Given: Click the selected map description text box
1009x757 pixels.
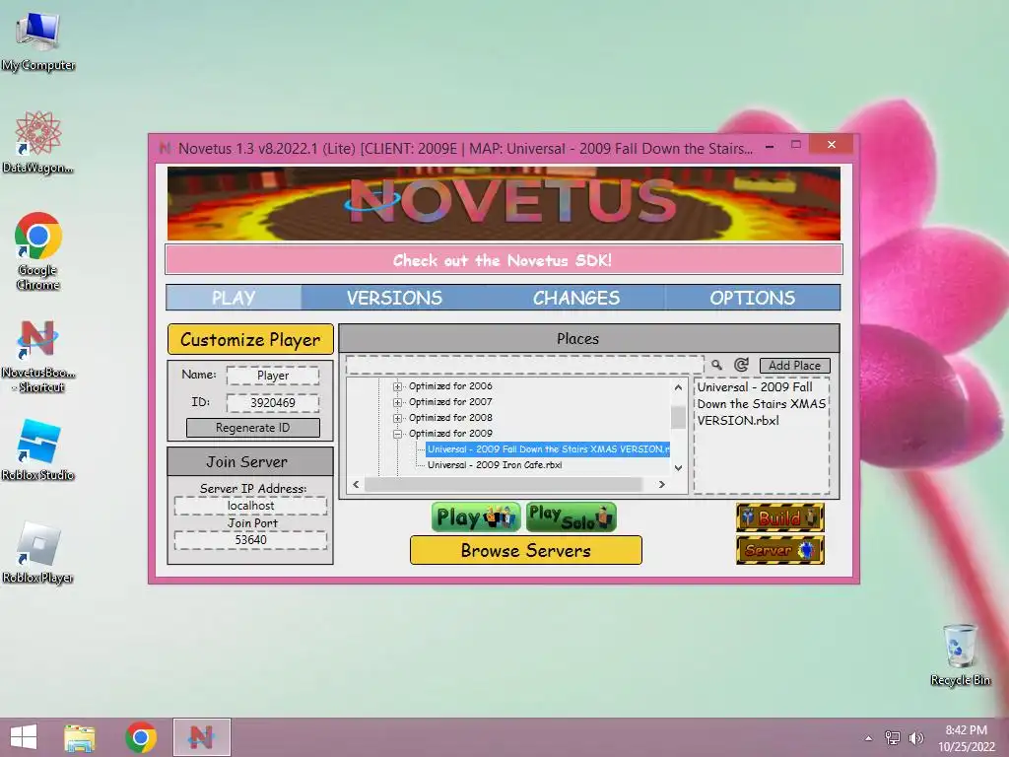Looking at the screenshot, I should [x=762, y=436].
